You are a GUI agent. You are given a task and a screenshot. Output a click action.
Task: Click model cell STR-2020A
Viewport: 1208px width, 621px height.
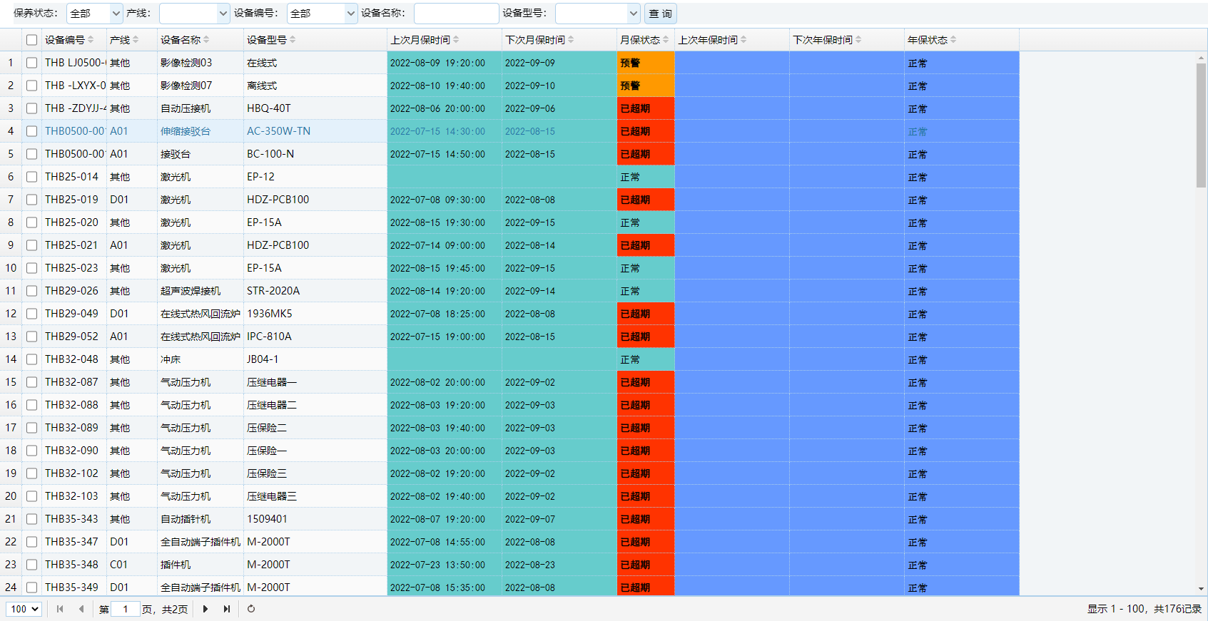[x=273, y=291]
